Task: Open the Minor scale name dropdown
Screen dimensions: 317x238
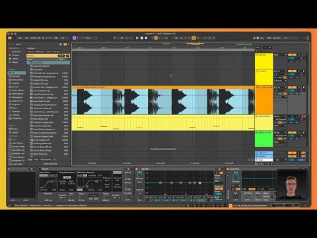Action: pyautogui.click(x=90, y=38)
